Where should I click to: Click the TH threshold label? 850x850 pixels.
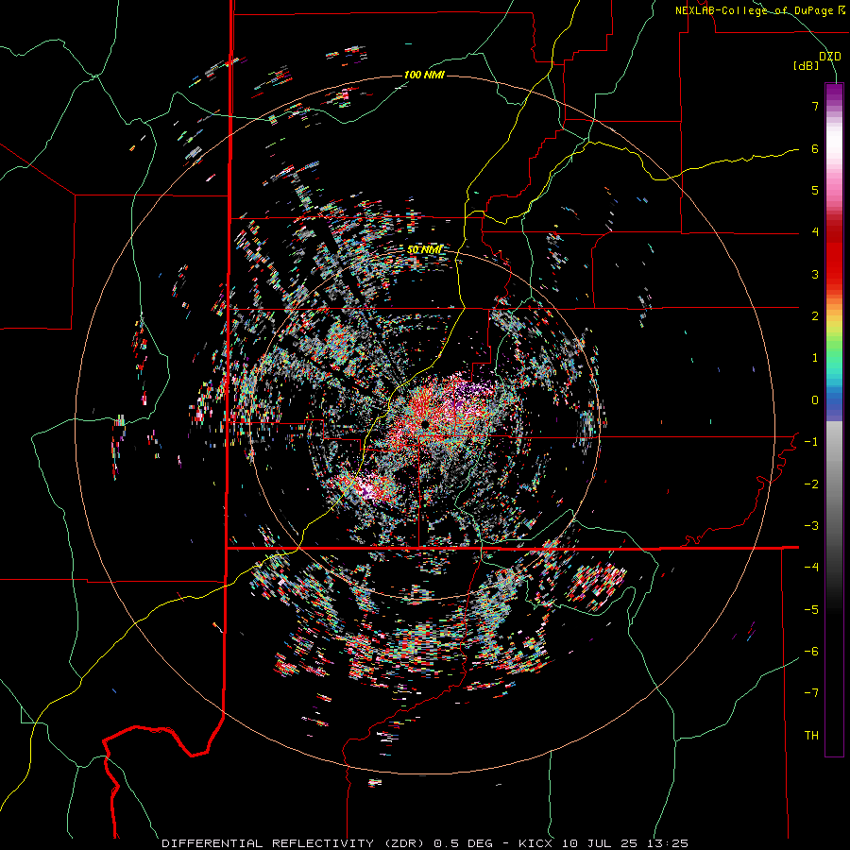811,736
